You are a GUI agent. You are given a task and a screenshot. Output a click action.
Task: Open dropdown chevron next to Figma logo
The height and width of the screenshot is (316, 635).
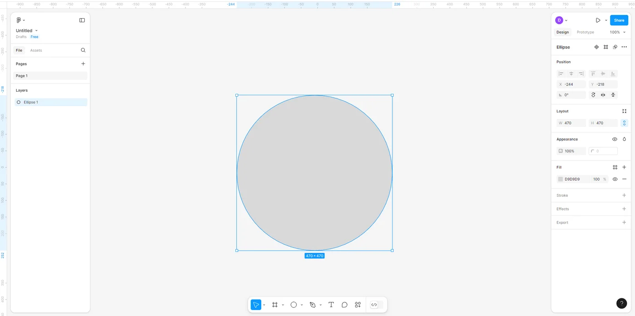pos(24,20)
